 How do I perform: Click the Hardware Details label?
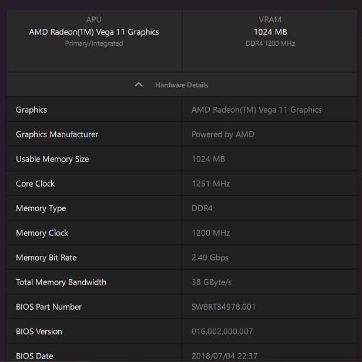tap(182, 85)
